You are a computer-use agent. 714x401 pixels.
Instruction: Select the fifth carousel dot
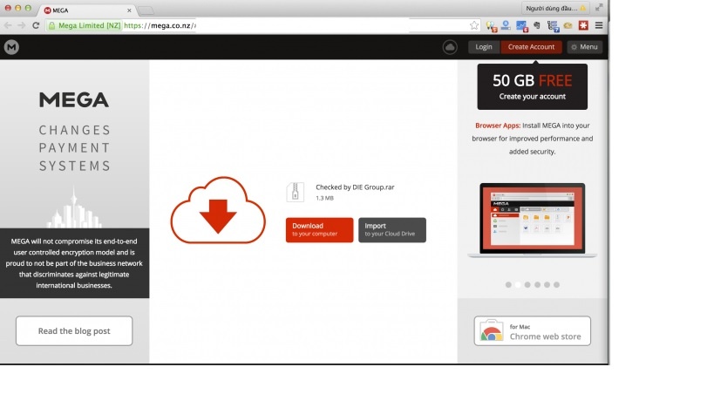(547, 284)
